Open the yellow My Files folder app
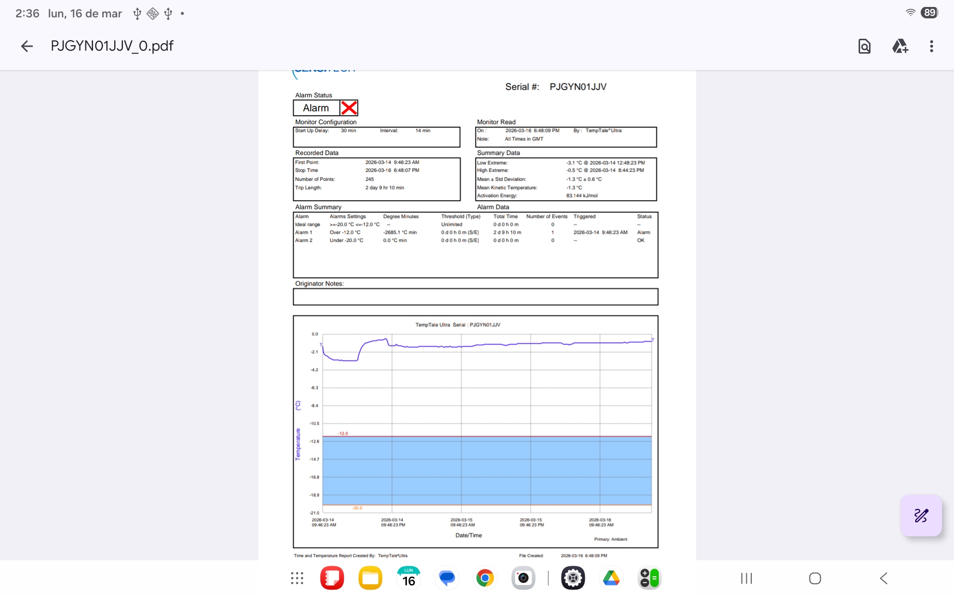 pyautogui.click(x=370, y=578)
